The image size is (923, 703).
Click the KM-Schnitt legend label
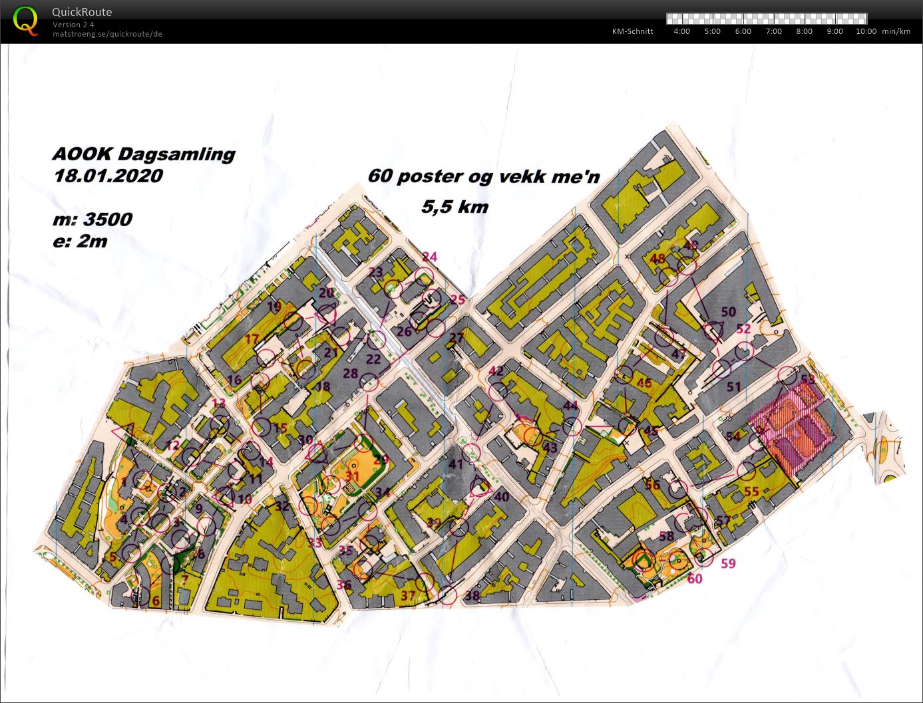tap(632, 31)
